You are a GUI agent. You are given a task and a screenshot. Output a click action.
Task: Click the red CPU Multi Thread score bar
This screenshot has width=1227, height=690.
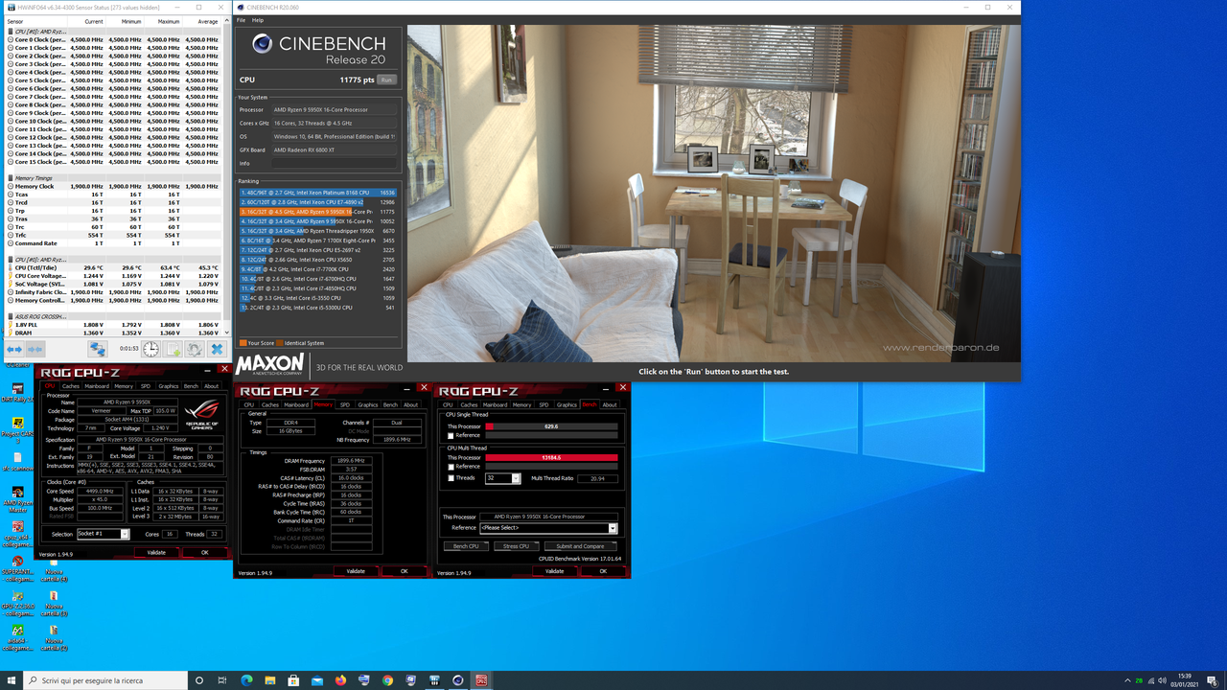(x=551, y=457)
